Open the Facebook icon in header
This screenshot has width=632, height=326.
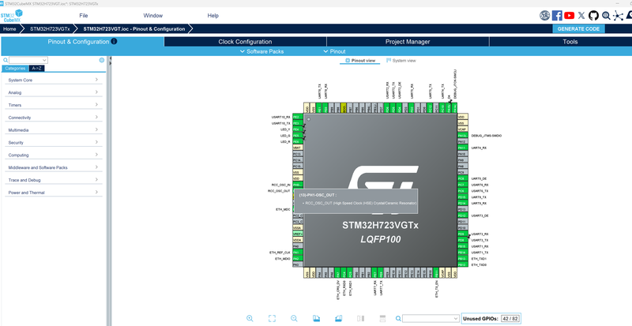tap(557, 15)
